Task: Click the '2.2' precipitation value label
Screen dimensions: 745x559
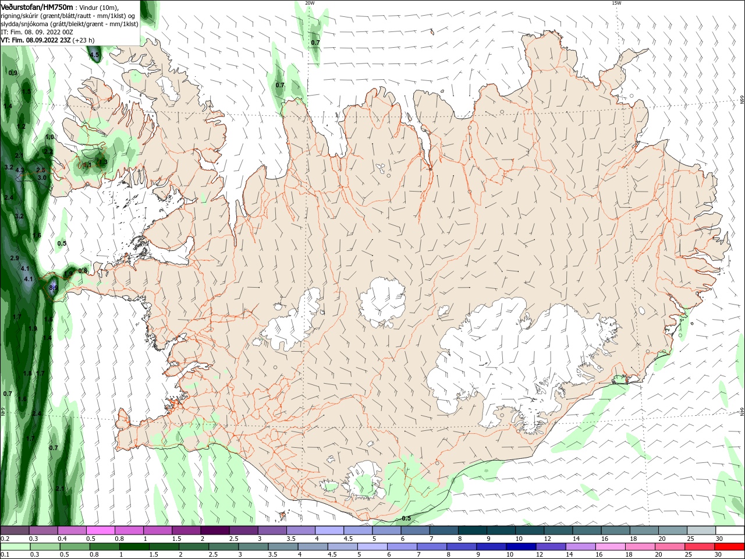Action: click(x=48, y=151)
